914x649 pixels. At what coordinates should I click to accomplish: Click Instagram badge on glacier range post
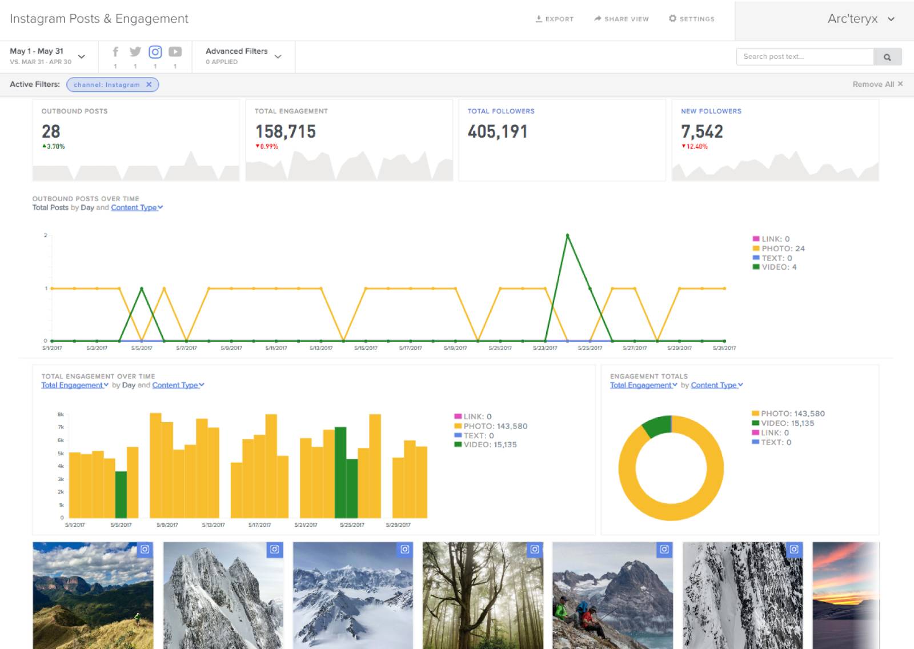click(405, 550)
